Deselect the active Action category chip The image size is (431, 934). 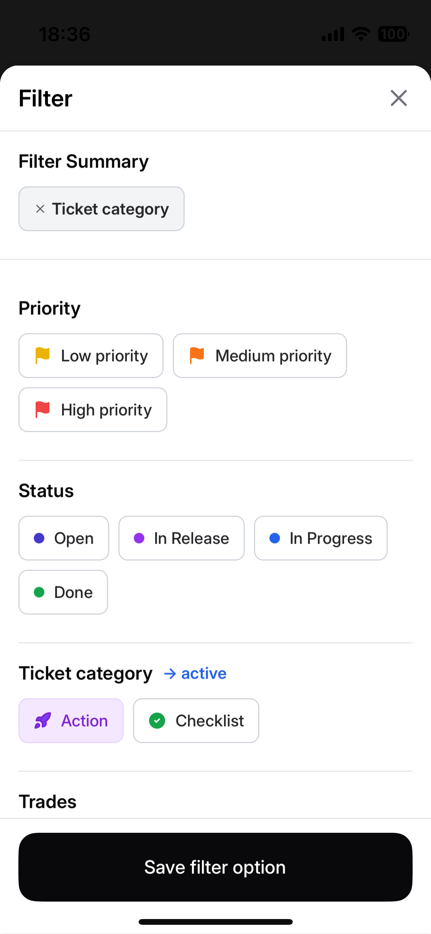71,721
